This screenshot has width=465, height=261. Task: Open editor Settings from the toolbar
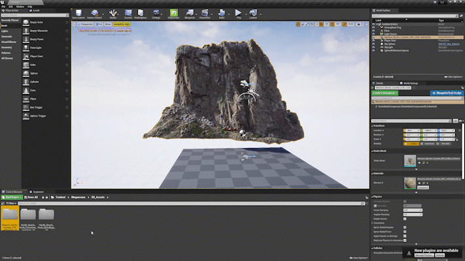click(156, 14)
